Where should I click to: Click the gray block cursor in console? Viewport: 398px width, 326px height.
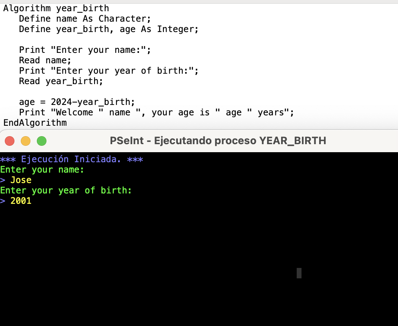(299, 273)
